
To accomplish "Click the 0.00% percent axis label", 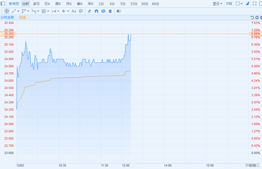I will [x=256, y=153].
